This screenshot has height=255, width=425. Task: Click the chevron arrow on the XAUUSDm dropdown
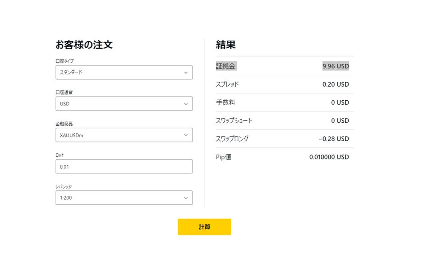click(x=186, y=135)
